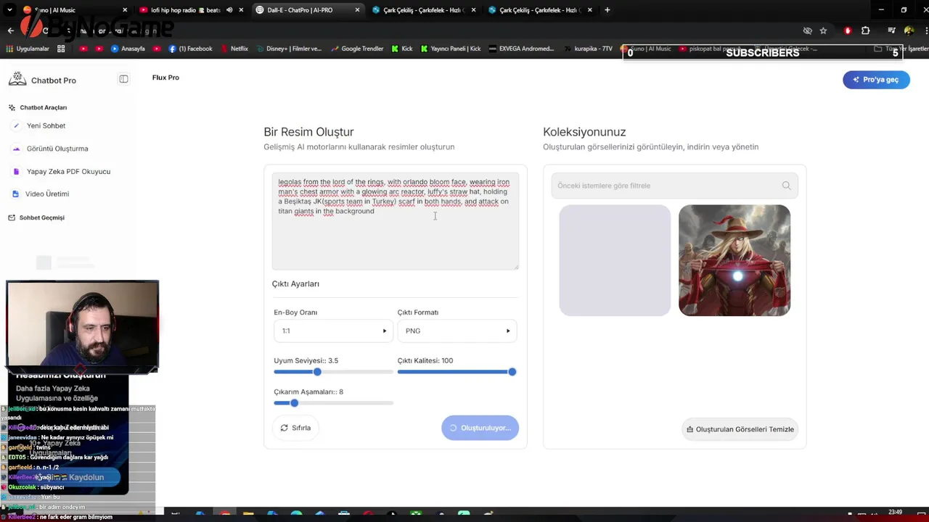
Task: Collapse the Chatbot Pro sidebar panel icon
Action: 123,79
